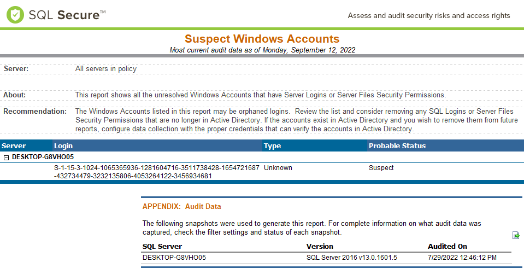The height and width of the screenshot is (268, 524).
Task: Click the SQL Secure green shield logo
Action: click(15, 15)
